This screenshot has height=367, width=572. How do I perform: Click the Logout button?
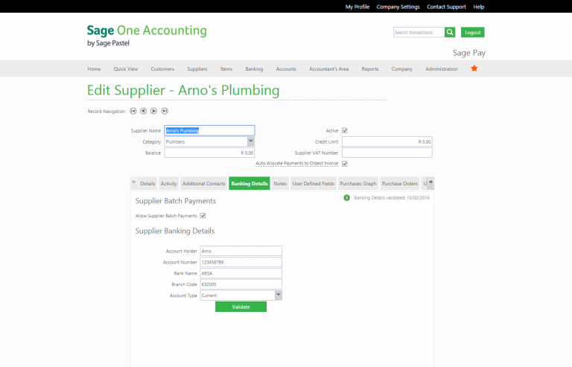[473, 33]
